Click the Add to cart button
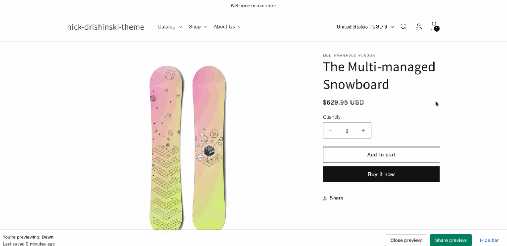 [381, 155]
